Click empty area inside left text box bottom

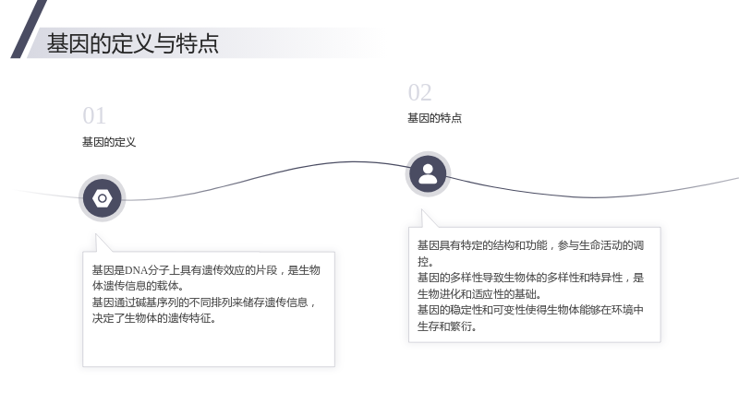coord(209,346)
